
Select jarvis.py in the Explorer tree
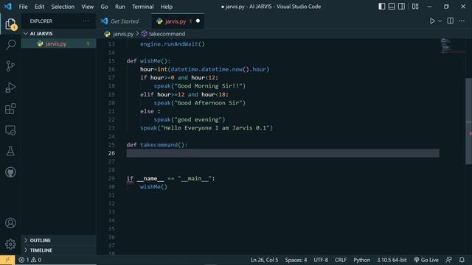59,44
